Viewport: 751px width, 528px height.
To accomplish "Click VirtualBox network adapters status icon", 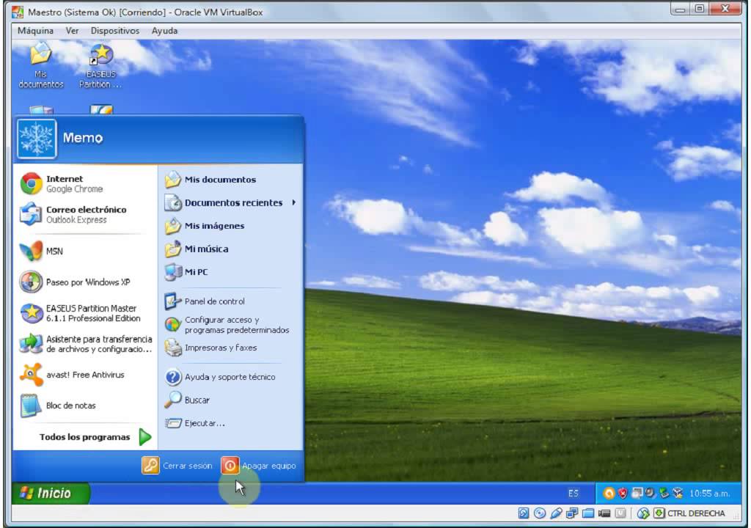I will click(x=572, y=513).
